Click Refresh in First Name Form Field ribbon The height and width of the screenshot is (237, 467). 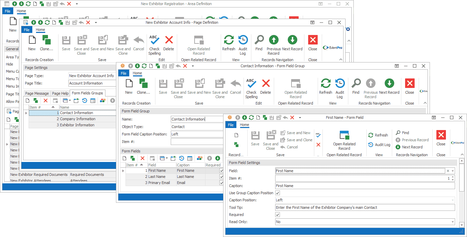click(378, 135)
